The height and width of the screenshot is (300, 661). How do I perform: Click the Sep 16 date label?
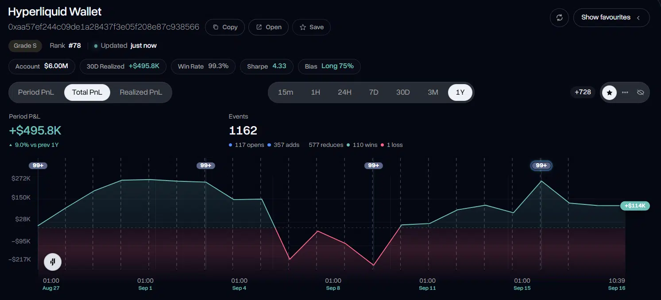[617, 288]
